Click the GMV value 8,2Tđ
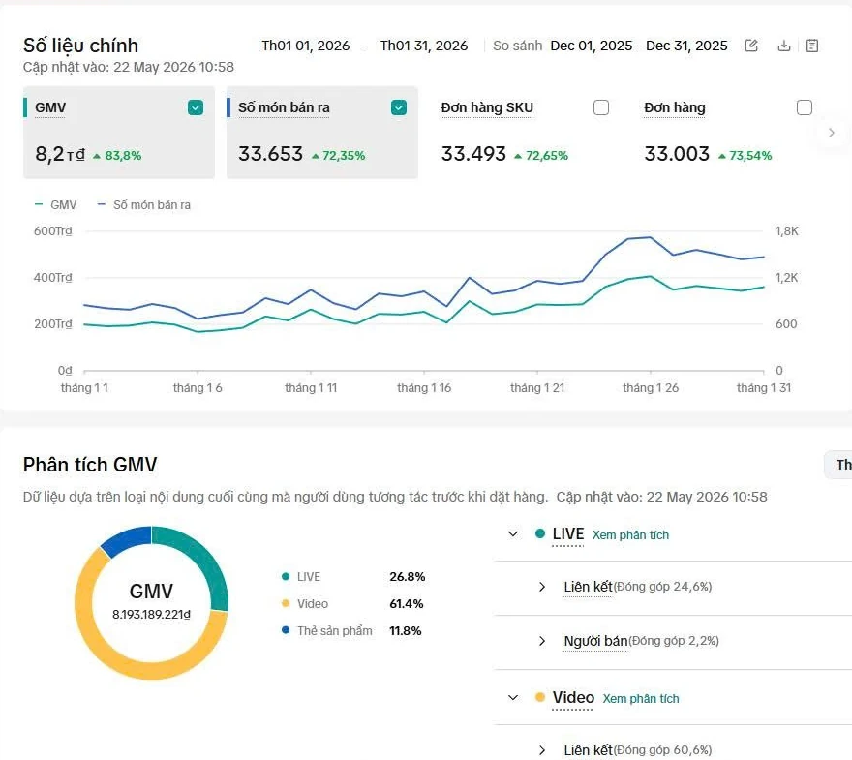 point(60,154)
